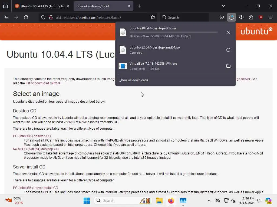Open a new tab with the plus button
The height and width of the screenshot is (207, 277).
[x=139, y=6]
